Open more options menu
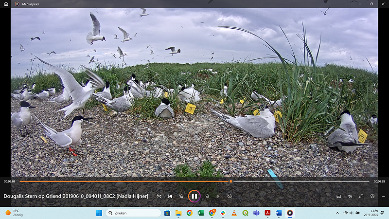 click(x=383, y=196)
